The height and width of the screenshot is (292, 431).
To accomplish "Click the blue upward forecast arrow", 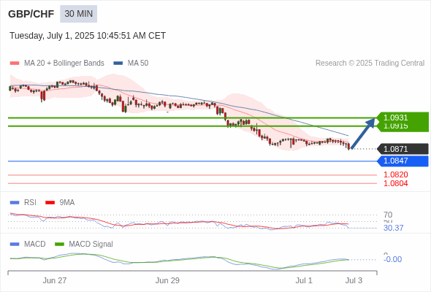I will [x=363, y=134].
